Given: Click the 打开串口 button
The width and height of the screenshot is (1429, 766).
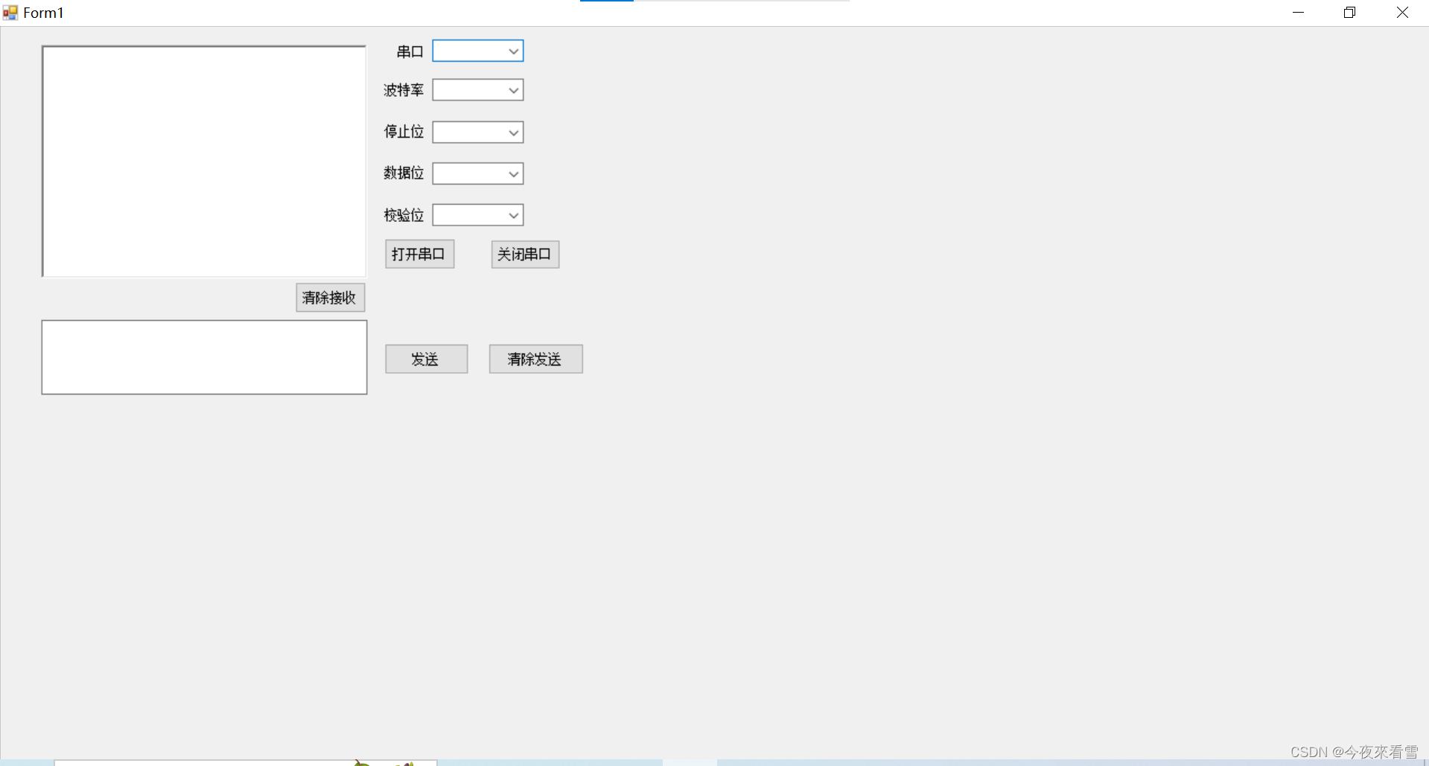Looking at the screenshot, I should tap(419, 254).
